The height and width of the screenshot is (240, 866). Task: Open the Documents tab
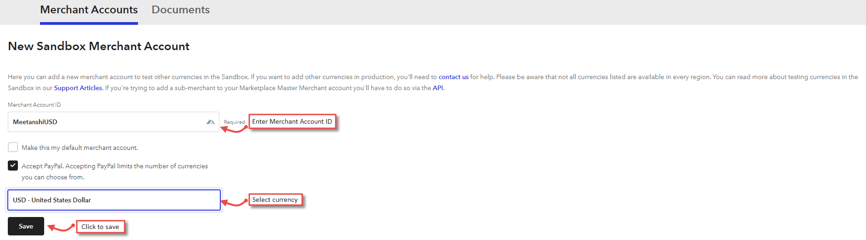180,10
